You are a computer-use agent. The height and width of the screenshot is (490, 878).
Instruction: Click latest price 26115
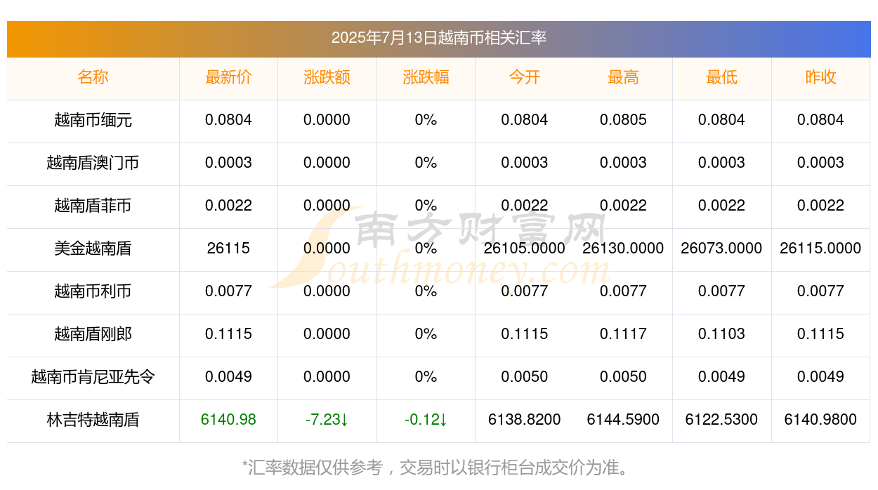point(228,249)
